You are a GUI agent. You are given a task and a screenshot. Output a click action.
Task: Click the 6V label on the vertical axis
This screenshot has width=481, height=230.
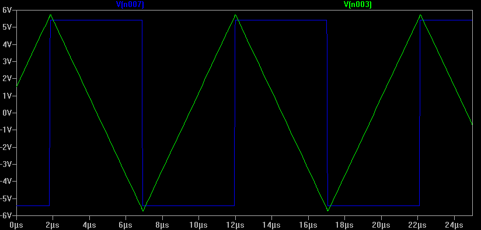(x=7, y=10)
